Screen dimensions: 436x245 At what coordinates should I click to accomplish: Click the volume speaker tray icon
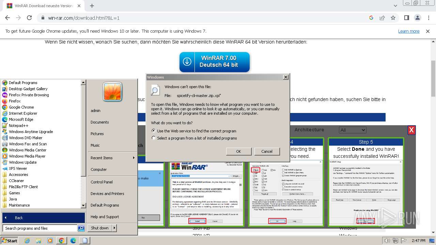pyautogui.click(x=387, y=241)
